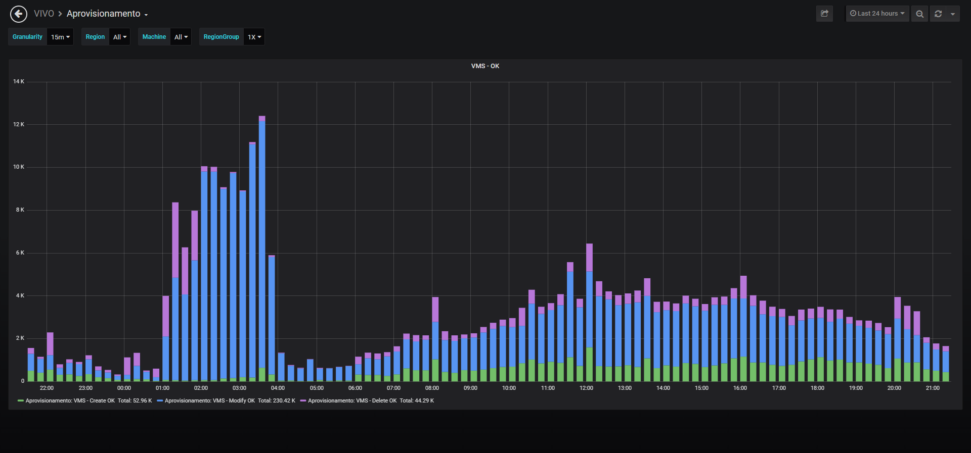Click the '06:00' x-axis time label

click(x=355, y=388)
